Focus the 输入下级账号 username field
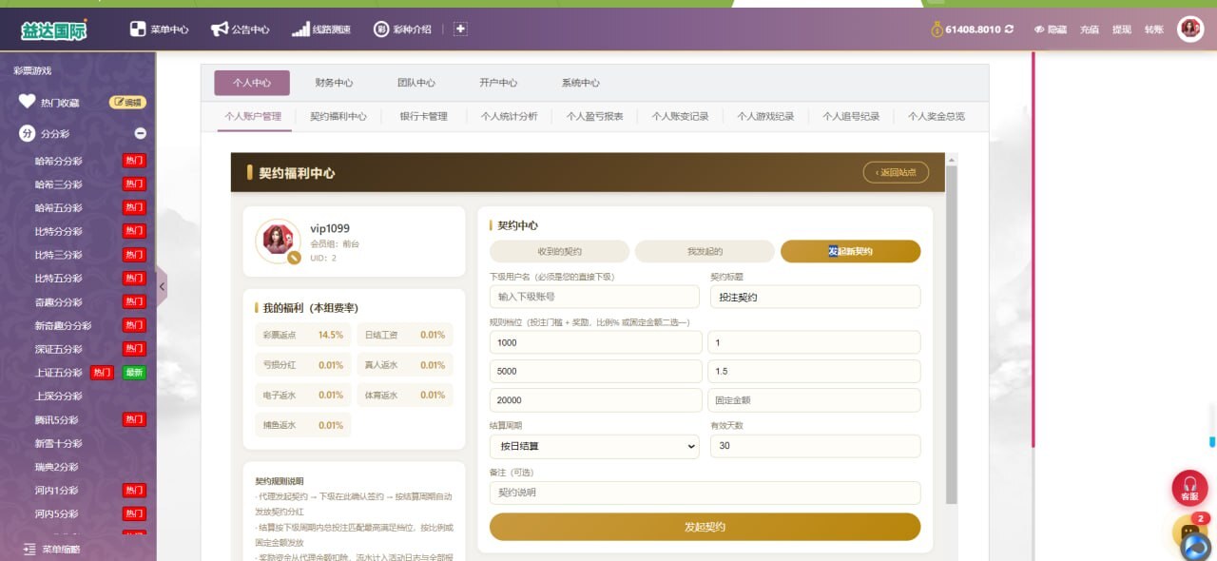The height and width of the screenshot is (561, 1217). (x=595, y=297)
